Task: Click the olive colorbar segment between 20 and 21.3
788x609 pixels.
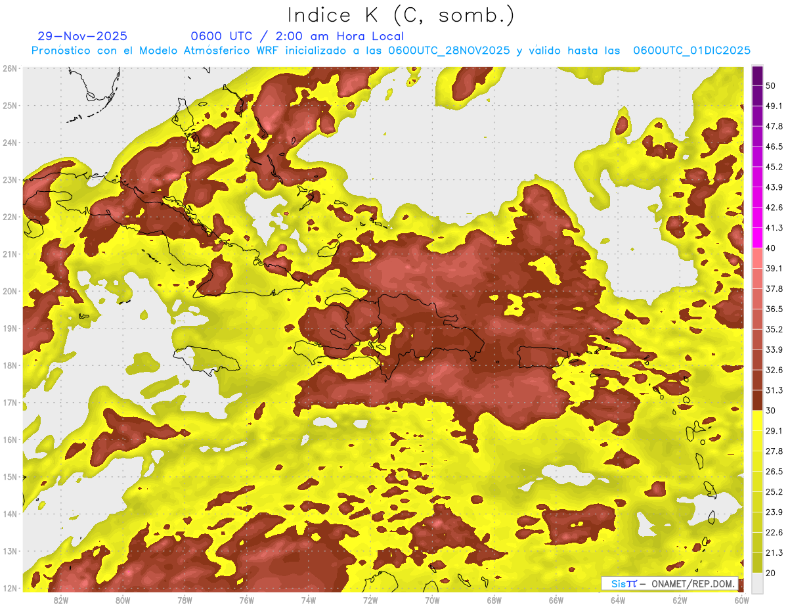Action: [x=757, y=562]
